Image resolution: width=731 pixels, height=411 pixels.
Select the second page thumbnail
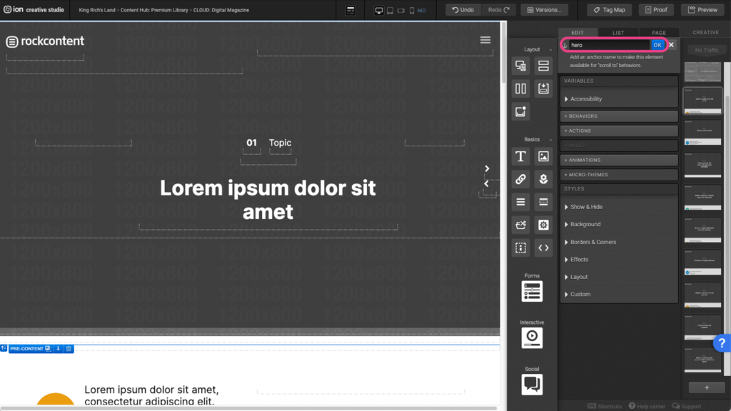coord(702,100)
